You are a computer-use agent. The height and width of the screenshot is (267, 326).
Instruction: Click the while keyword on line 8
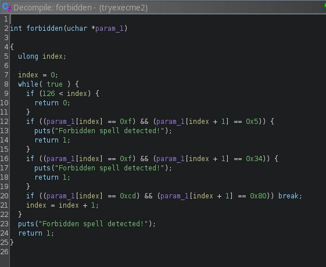pyautogui.click(x=28, y=84)
